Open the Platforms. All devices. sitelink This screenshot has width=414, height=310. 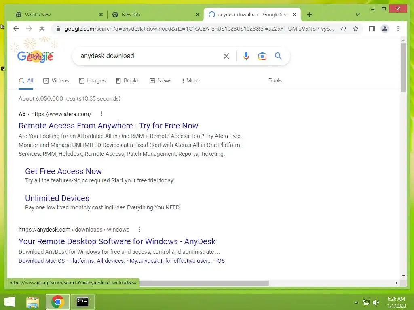click(x=97, y=261)
